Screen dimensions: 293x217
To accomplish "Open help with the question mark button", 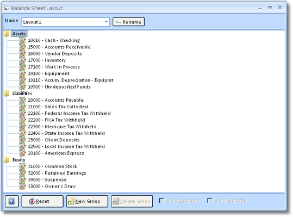I will [x=11, y=201].
